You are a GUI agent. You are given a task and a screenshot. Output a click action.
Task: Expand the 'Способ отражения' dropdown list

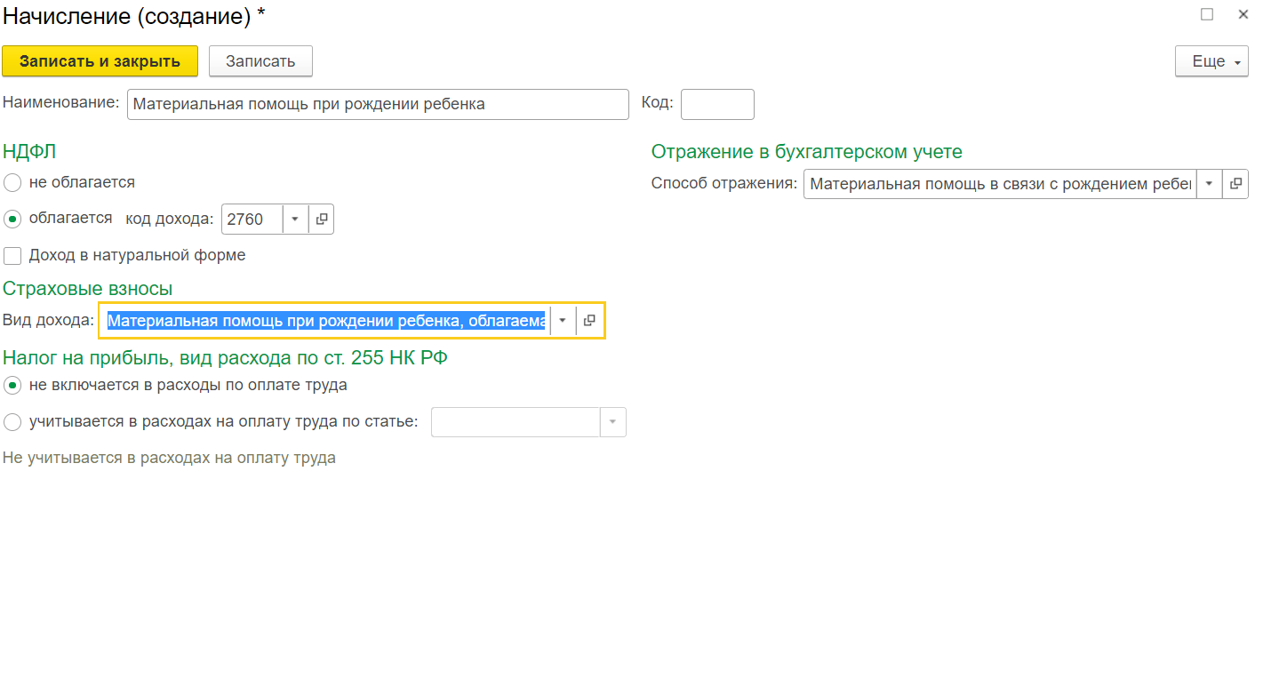[1209, 184]
